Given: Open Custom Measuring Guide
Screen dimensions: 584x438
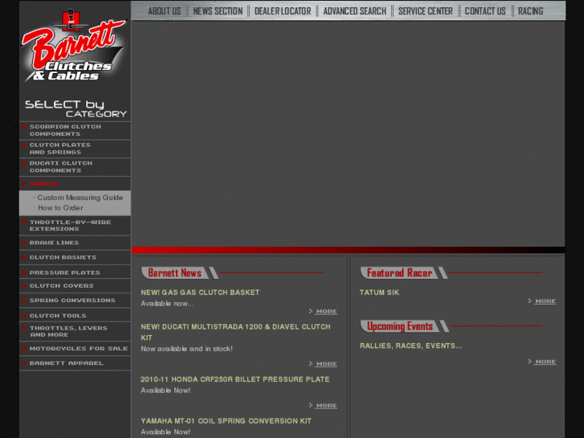Looking at the screenshot, I should (x=80, y=198).
